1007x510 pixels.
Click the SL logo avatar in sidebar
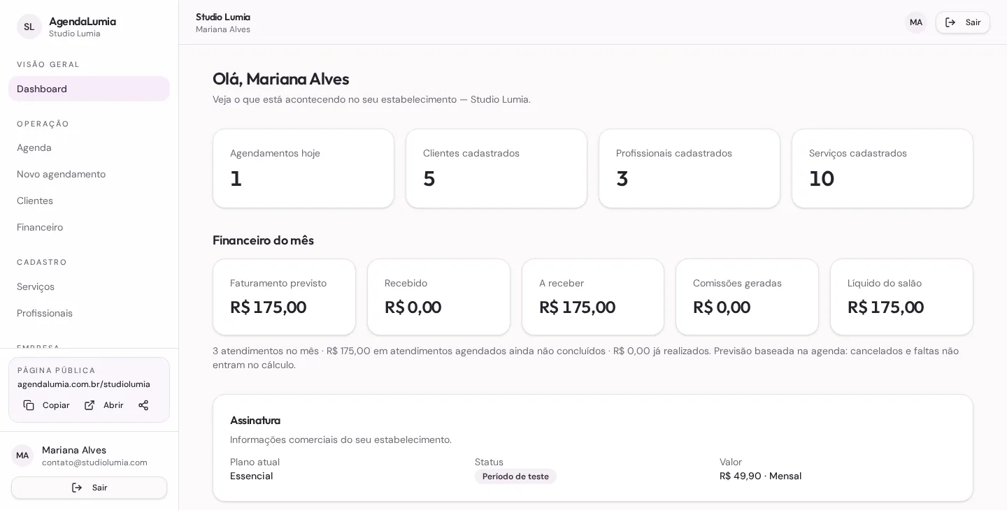coord(29,27)
